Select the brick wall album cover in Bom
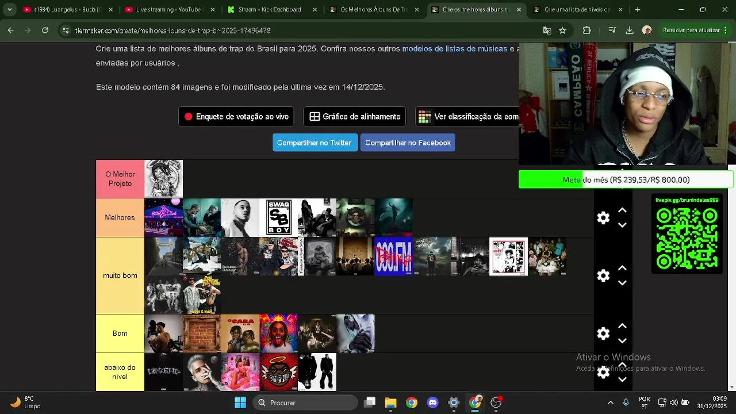 [202, 333]
